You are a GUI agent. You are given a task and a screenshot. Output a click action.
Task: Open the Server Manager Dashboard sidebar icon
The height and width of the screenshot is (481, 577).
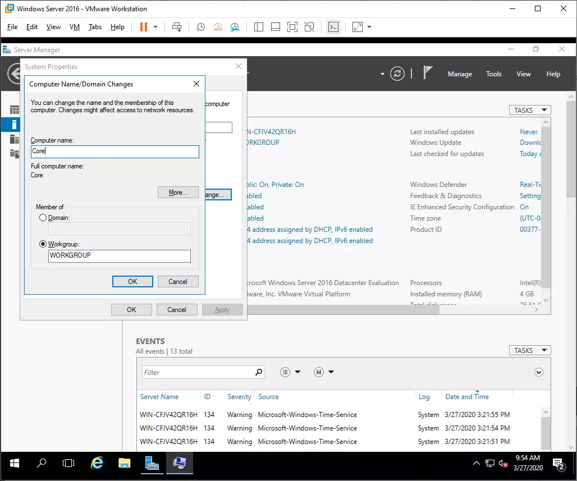[x=15, y=109]
